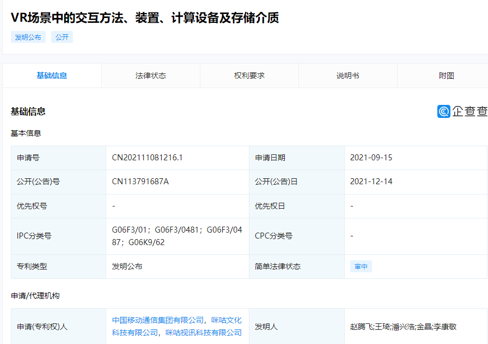
Task: Click the 申请日期 label cell
Action: (297, 158)
